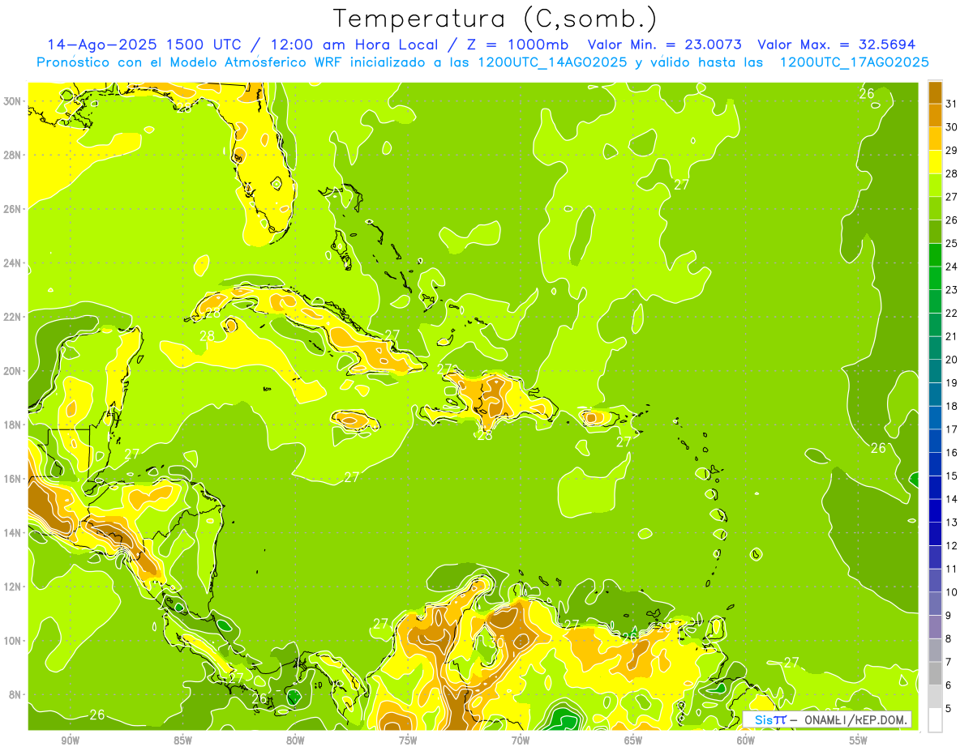Click the yellow legend swatch between 28 and 29
Image resolution: width=973 pixels, height=751 pixels.
(x=935, y=162)
